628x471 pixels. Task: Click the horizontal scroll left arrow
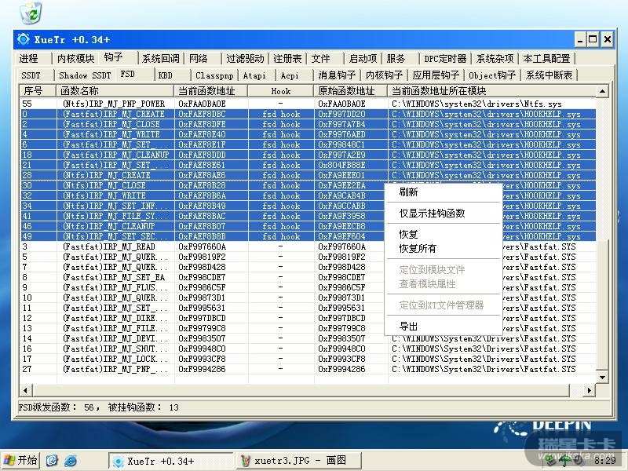coord(26,390)
